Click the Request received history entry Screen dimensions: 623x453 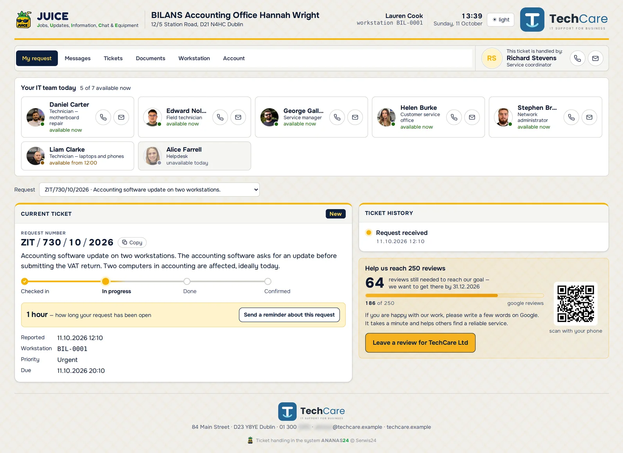tap(402, 237)
